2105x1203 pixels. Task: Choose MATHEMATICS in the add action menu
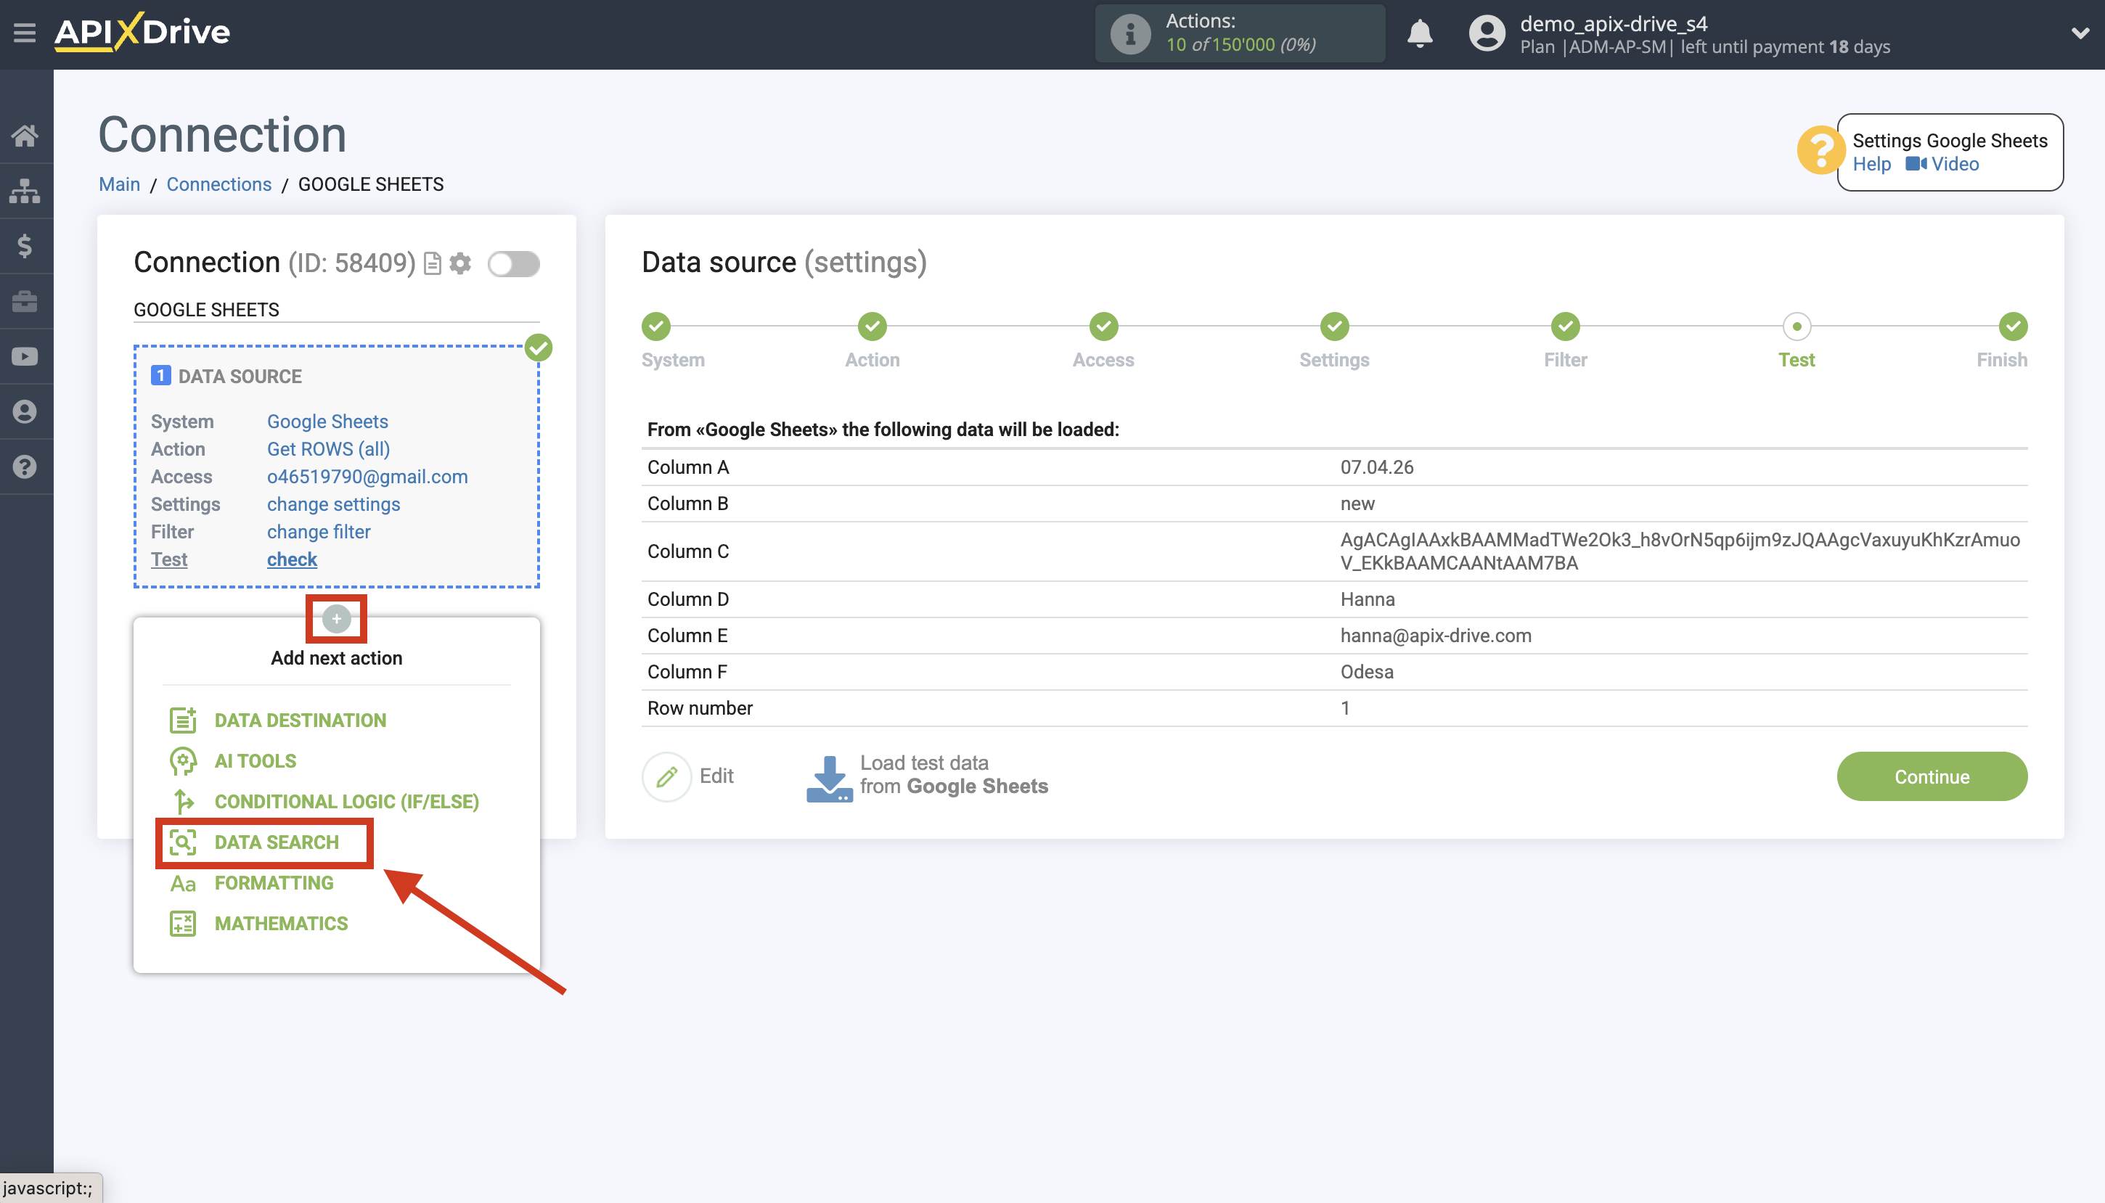280,923
